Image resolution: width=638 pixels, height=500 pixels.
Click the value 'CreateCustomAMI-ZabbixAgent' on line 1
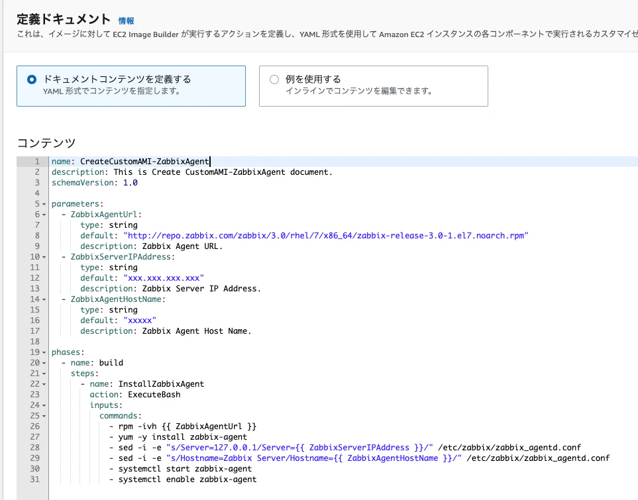144,162
